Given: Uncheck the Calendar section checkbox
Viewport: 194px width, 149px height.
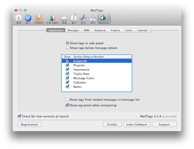Looking at the screenshot, I should [68, 82].
